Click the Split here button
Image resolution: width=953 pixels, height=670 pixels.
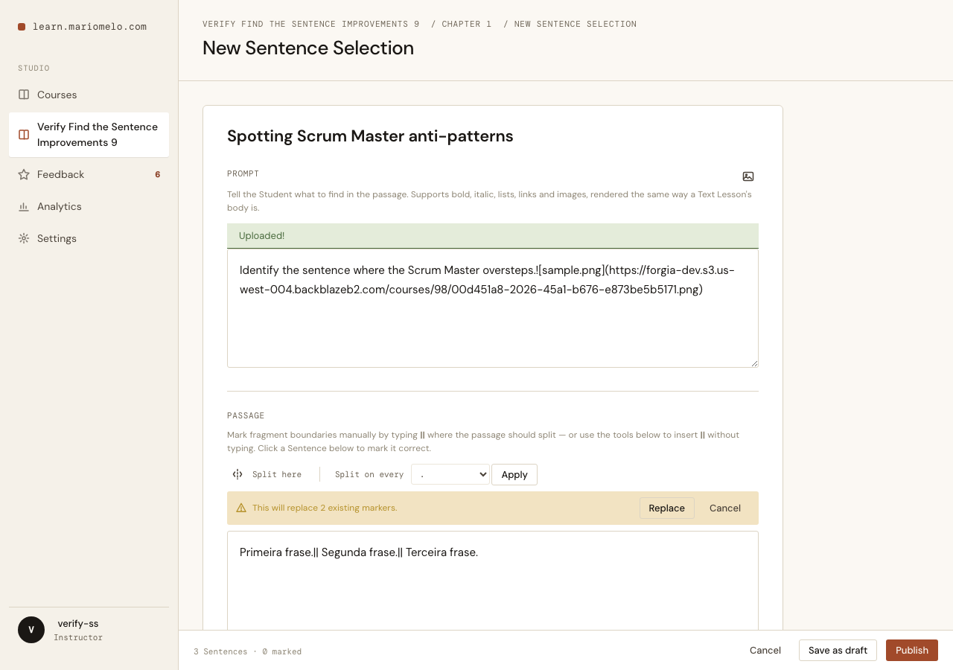[267, 474]
